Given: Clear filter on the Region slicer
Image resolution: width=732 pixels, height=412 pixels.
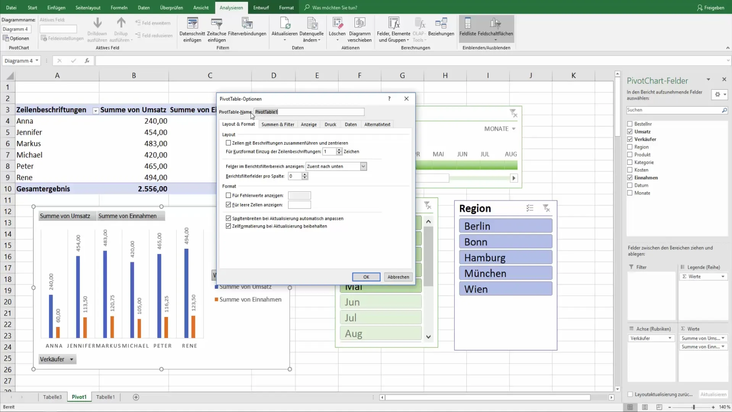Looking at the screenshot, I should coord(547,208).
